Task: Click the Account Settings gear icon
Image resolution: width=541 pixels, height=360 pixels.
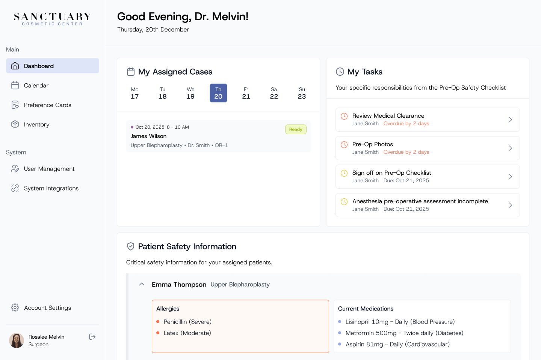Action: 15,307
